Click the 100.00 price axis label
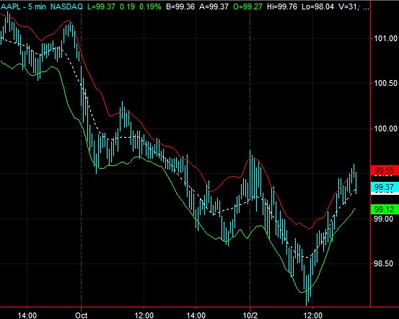399x319 pixels. (x=385, y=128)
